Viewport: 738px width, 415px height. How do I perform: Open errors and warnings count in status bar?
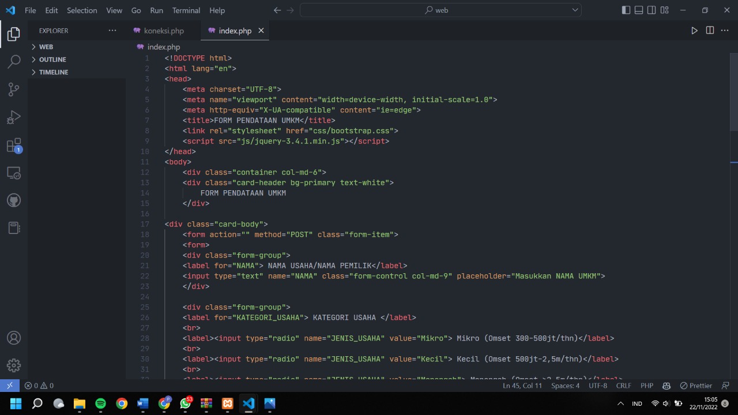(39, 386)
